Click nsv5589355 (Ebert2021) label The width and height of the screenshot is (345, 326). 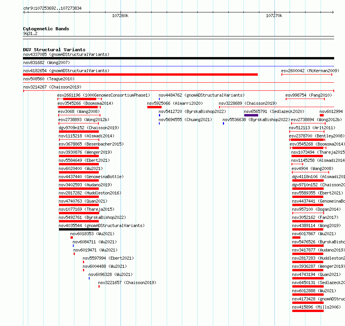coord(317,193)
